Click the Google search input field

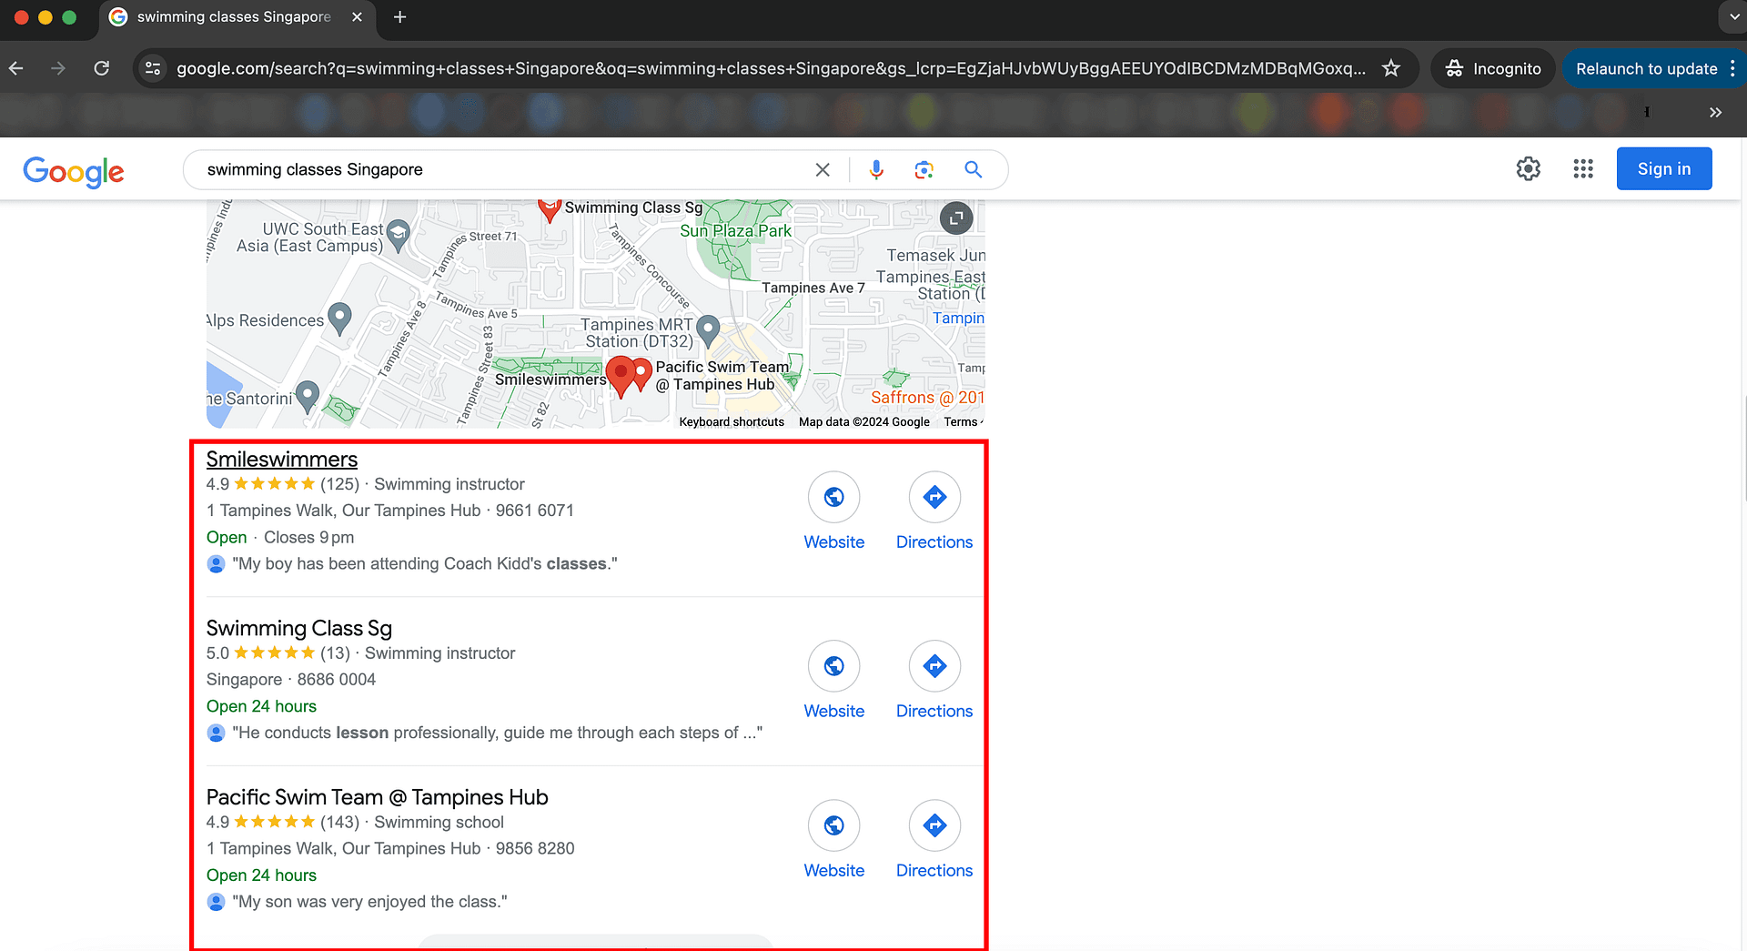tap(500, 170)
